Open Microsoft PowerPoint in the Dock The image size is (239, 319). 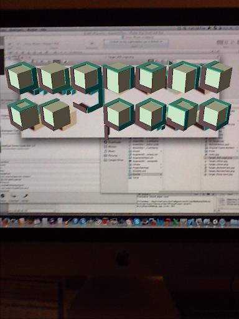click(x=168, y=222)
